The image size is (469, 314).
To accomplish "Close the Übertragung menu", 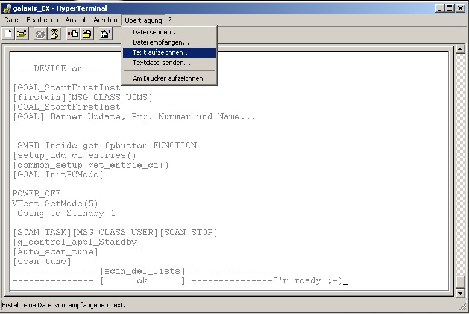I will click(x=143, y=20).
